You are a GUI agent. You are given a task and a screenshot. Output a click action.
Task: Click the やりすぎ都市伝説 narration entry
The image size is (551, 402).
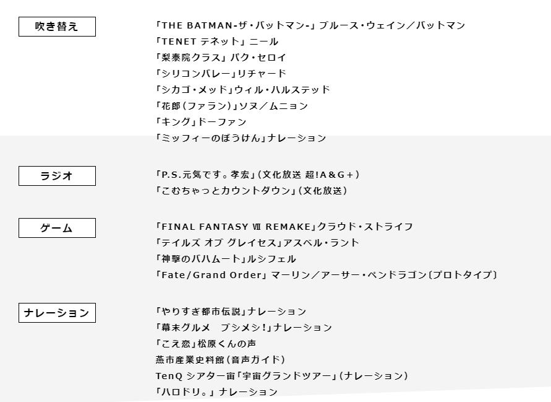point(231,312)
